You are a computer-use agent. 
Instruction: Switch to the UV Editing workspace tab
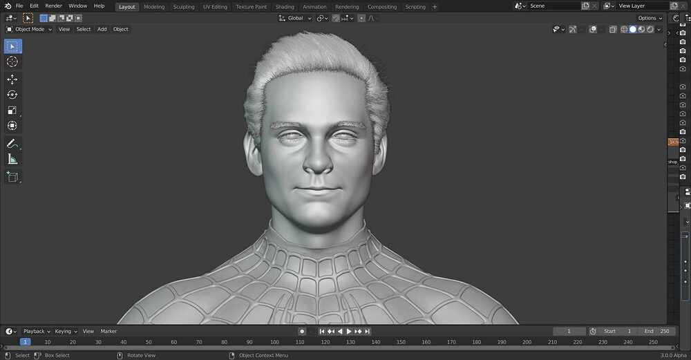[x=215, y=7]
